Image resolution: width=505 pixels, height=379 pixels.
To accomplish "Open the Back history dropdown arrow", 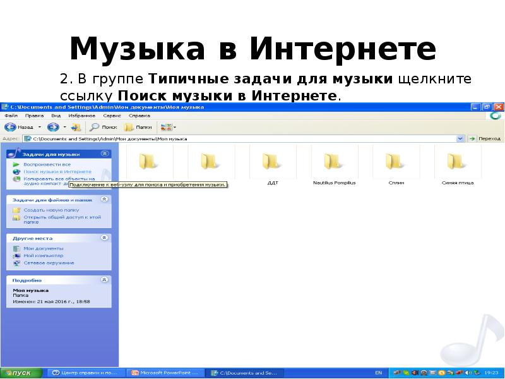I will pos(40,128).
